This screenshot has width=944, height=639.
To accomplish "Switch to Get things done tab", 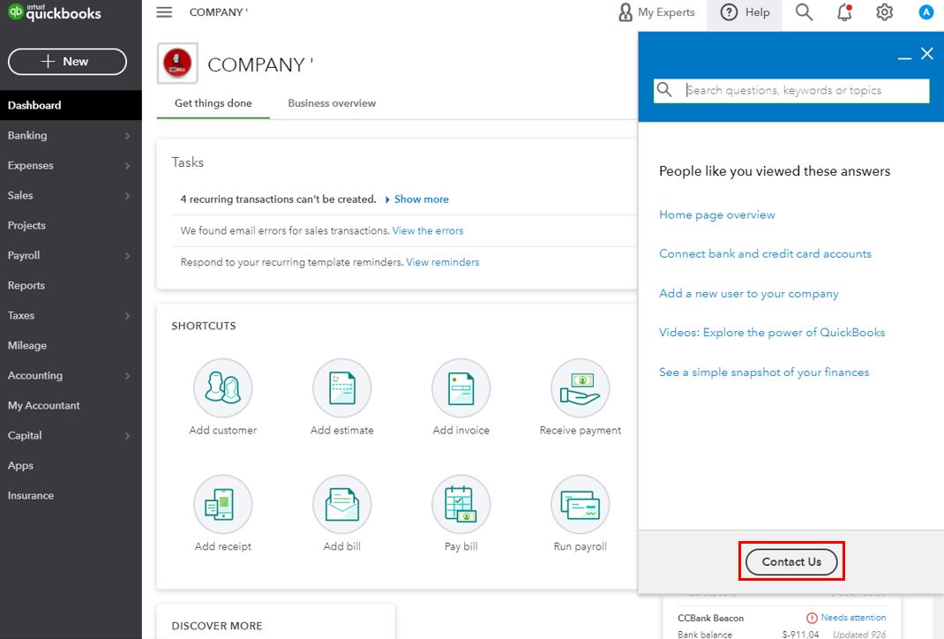I will (214, 103).
